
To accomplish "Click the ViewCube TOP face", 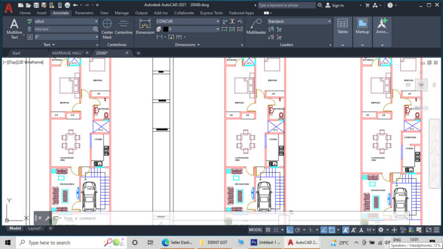I will coord(421,85).
